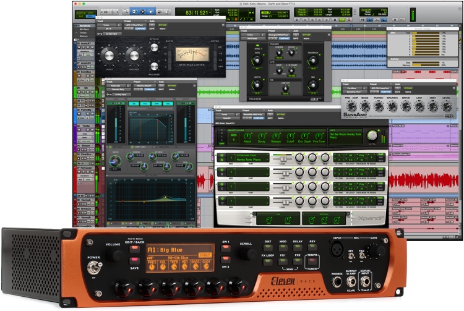The width and height of the screenshot is (464, 311).
Task: Enable Slip edit mode
Action: pos(81,16)
